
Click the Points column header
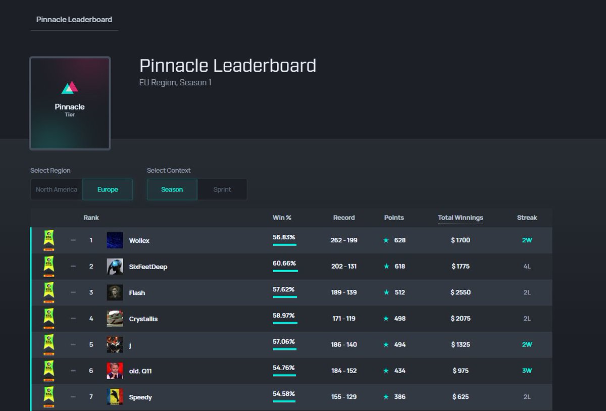click(x=394, y=218)
